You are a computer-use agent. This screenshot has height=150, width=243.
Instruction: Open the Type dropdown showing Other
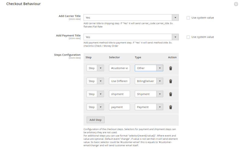[149, 68]
